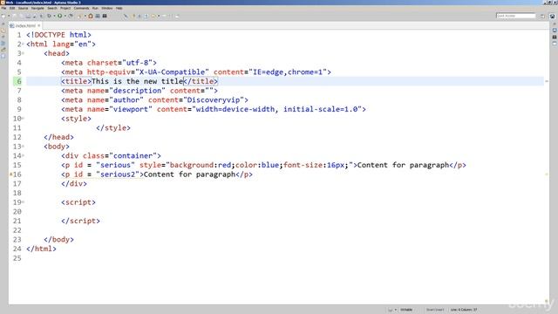The height and width of the screenshot is (314, 558).
Task: Click 'width=device-width, initial-scale=1.0' value
Action: [276, 109]
